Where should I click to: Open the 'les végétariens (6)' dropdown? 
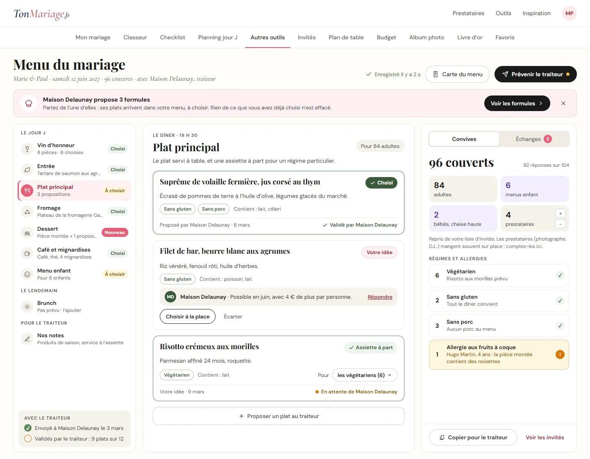pos(365,375)
